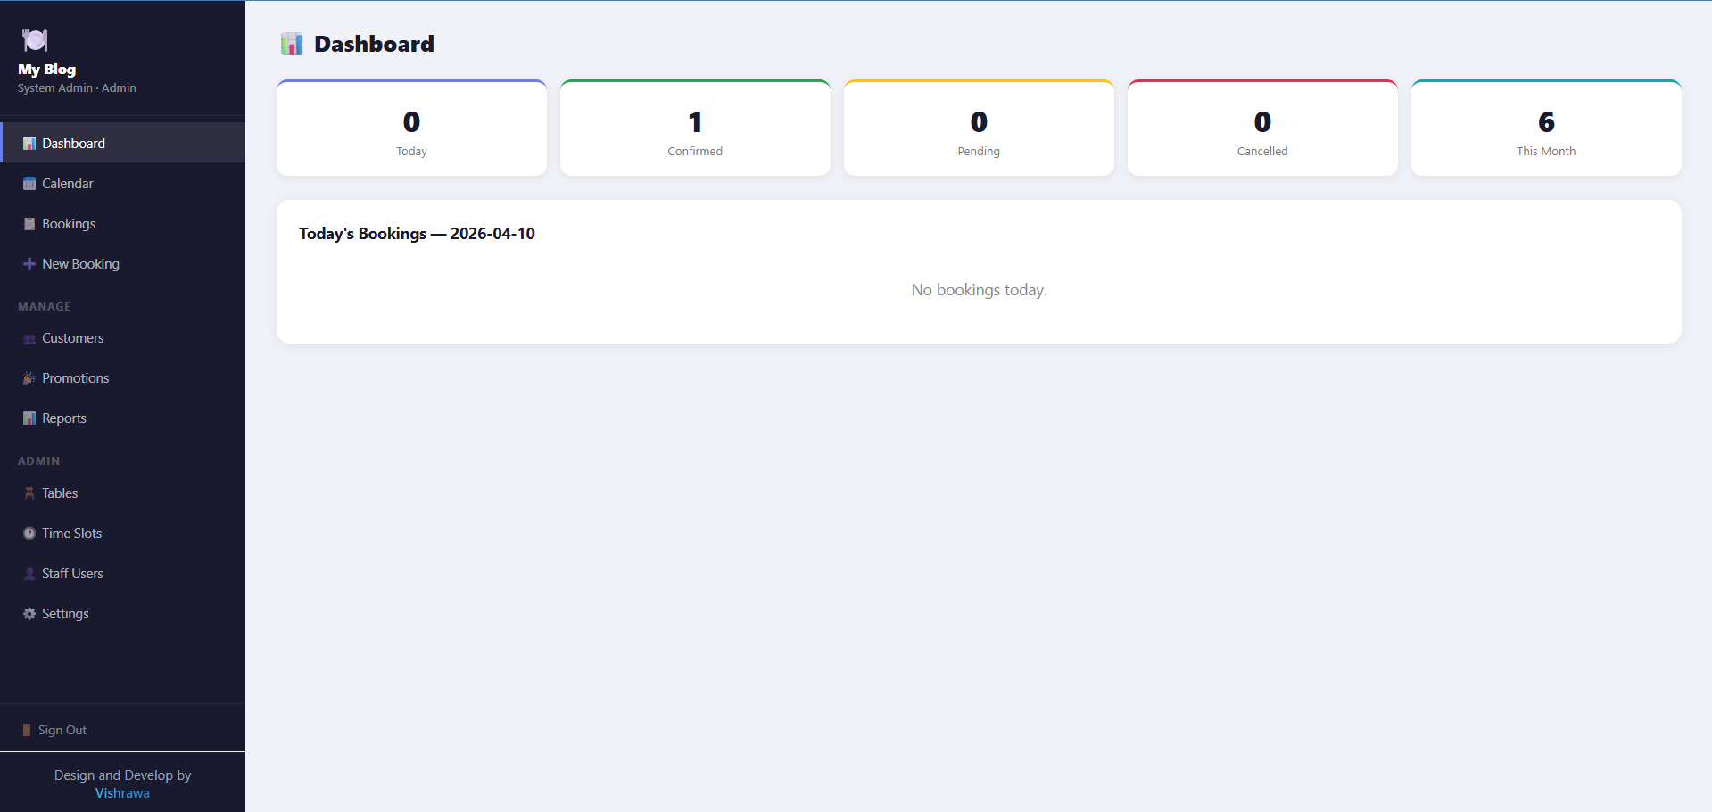Open the Reports menu item
Image resolution: width=1712 pixels, height=812 pixels.
64,418
